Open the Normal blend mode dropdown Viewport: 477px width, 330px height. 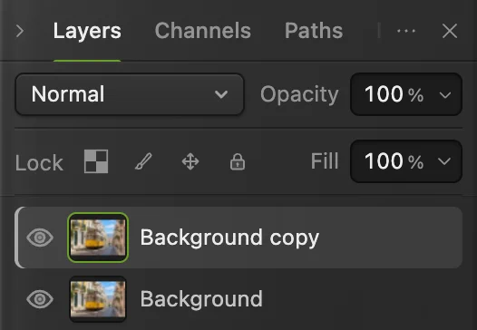pyautogui.click(x=130, y=94)
